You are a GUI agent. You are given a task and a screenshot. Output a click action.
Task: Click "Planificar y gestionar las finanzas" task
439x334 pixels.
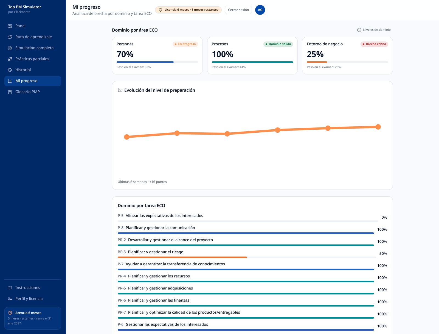pyautogui.click(x=159, y=300)
